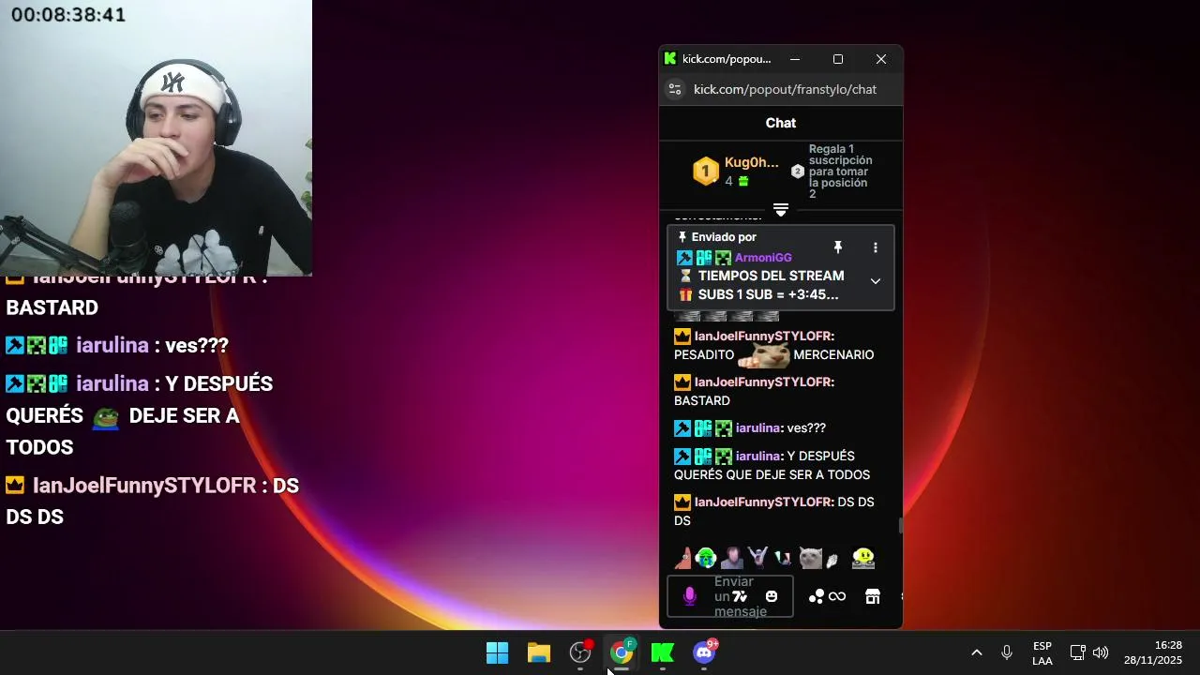The image size is (1200, 675).
Task: Open the shop storefront icon in chat
Action: pyautogui.click(x=873, y=596)
